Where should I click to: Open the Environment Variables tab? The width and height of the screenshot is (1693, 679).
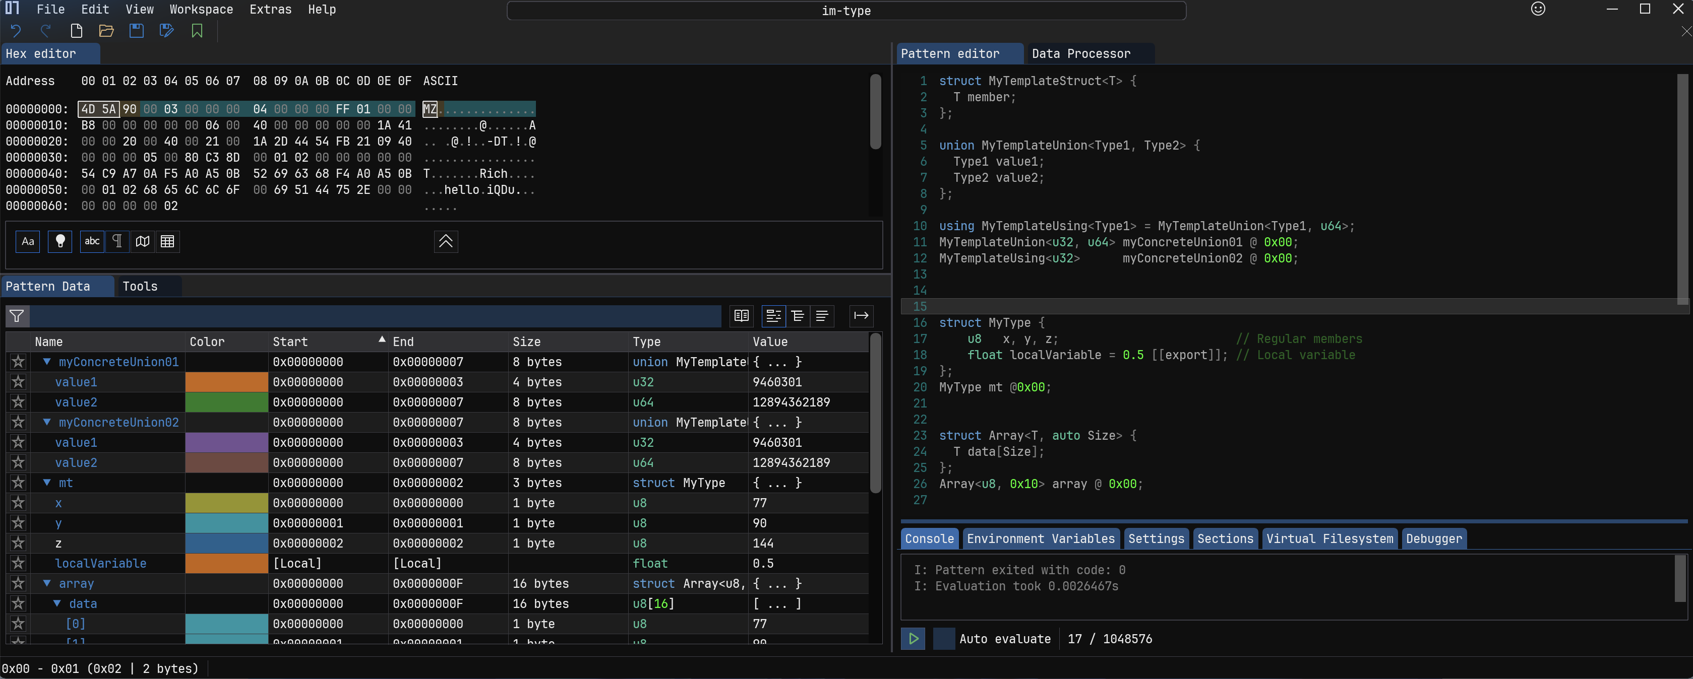pyautogui.click(x=1041, y=538)
